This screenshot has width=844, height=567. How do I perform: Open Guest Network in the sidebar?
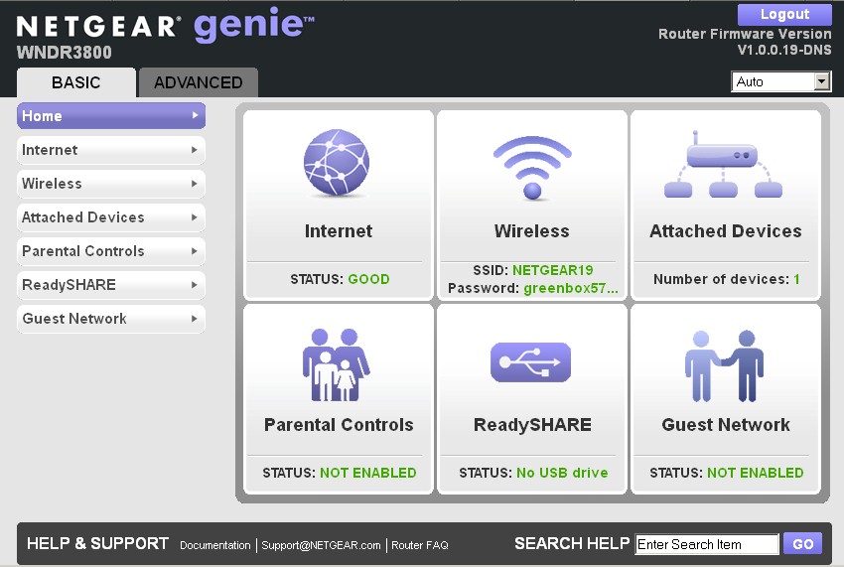[x=111, y=319]
